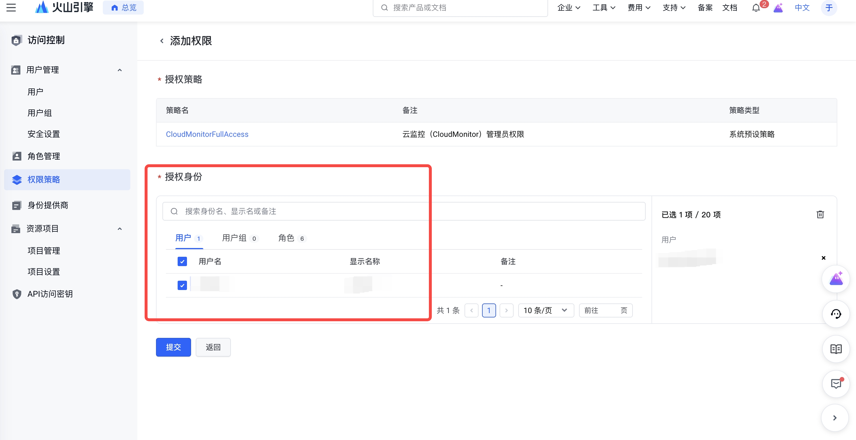The width and height of the screenshot is (856, 440).
Task: Open the customer service headset icon
Action: click(836, 314)
